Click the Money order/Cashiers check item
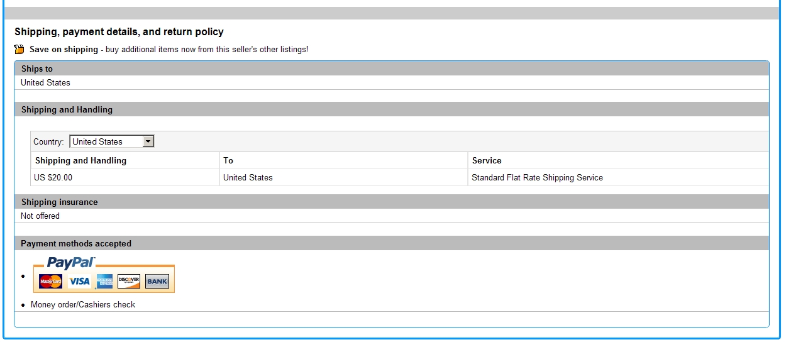 click(83, 305)
